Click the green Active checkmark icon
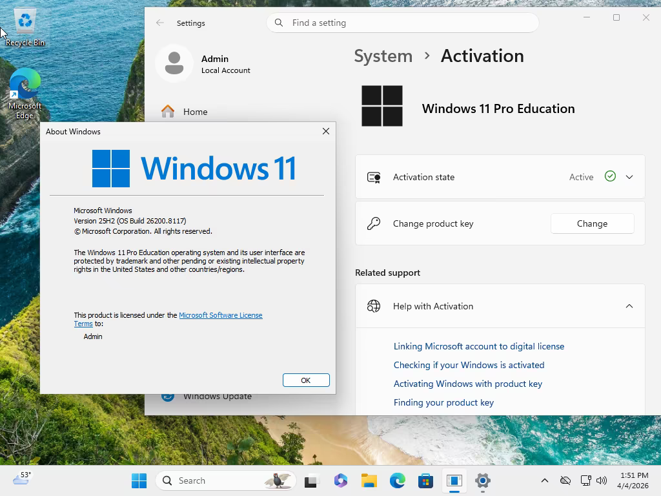This screenshot has width=661, height=496. click(610, 176)
